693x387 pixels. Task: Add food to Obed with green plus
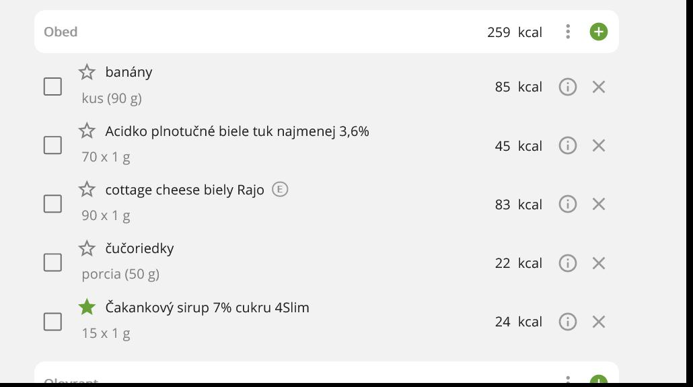[x=598, y=32]
